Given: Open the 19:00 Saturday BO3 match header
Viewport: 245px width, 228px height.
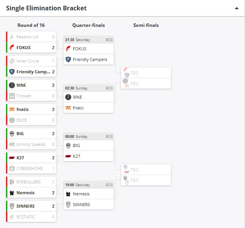Looking at the screenshot, I should [89, 185].
